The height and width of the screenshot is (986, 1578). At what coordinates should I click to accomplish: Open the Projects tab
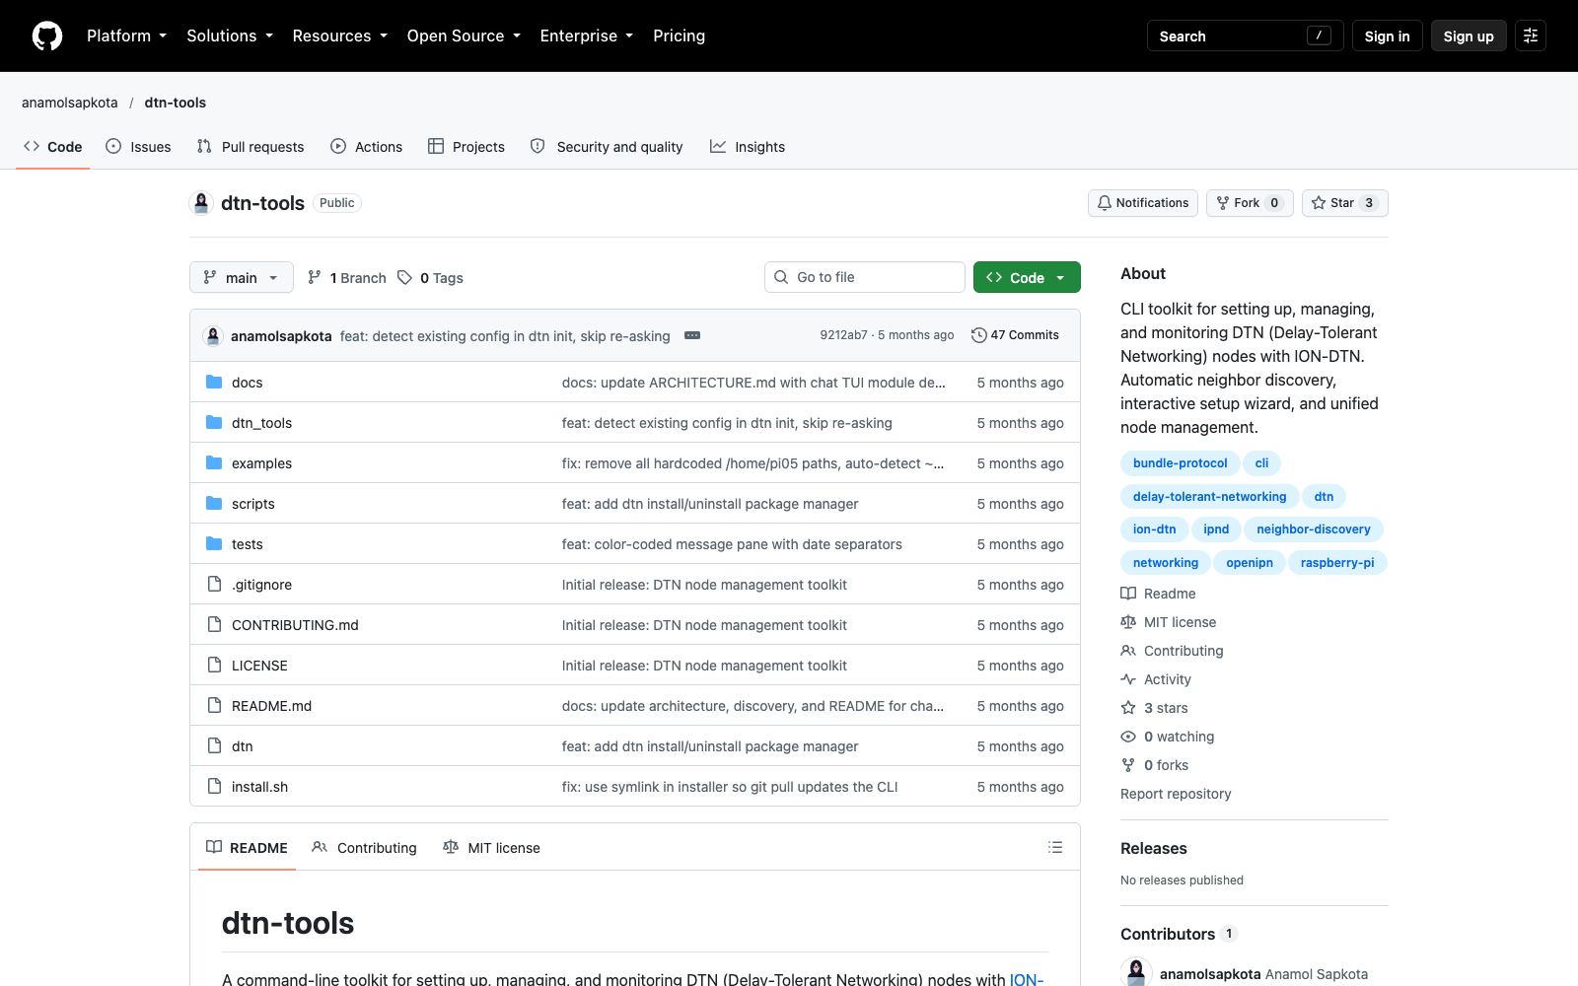466,147
